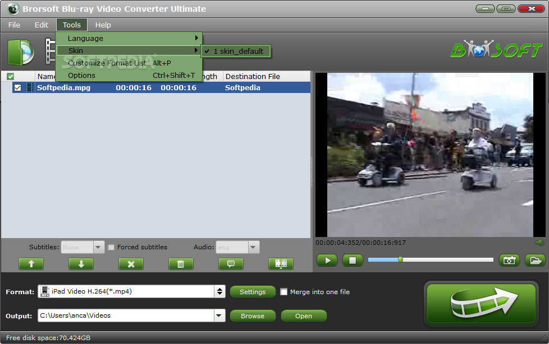The height and width of the screenshot is (344, 549).
Task: Start conversion with big green arrow button
Action: [482, 304]
